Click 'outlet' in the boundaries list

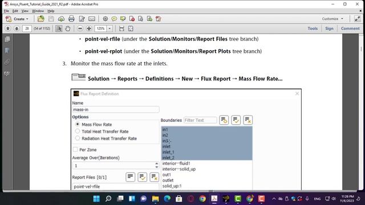(168, 181)
